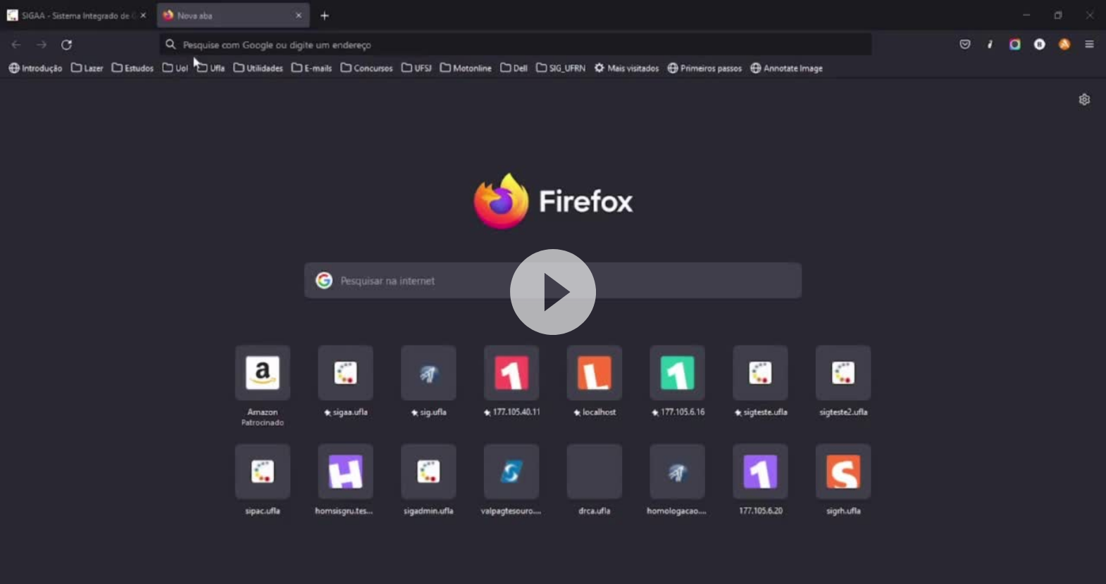Open the Annotate Image bookmark
The width and height of the screenshot is (1106, 584).
pyautogui.click(x=786, y=68)
